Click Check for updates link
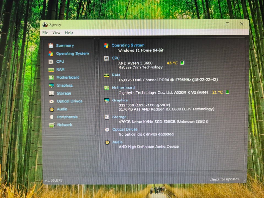This screenshot has width=264, height=198. (225, 179)
